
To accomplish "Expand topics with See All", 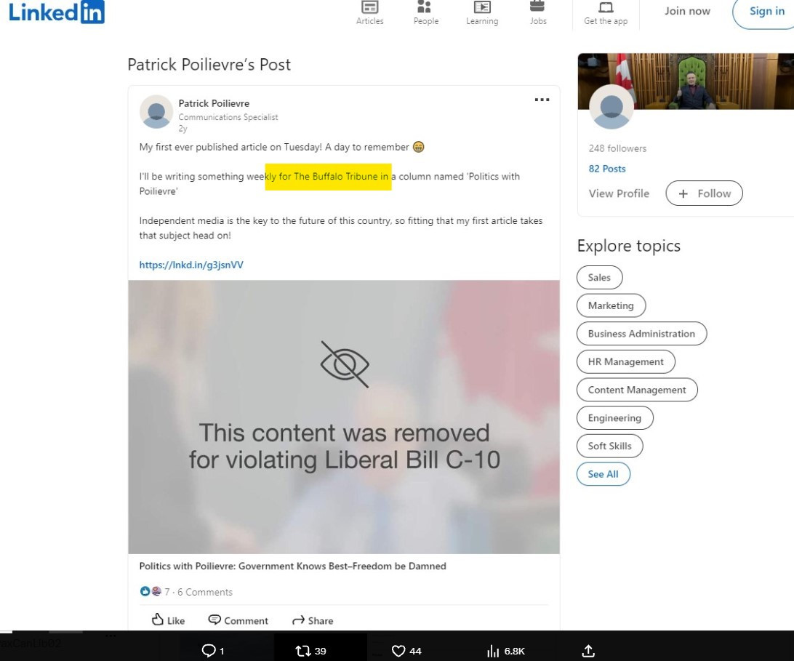I will pyautogui.click(x=603, y=474).
